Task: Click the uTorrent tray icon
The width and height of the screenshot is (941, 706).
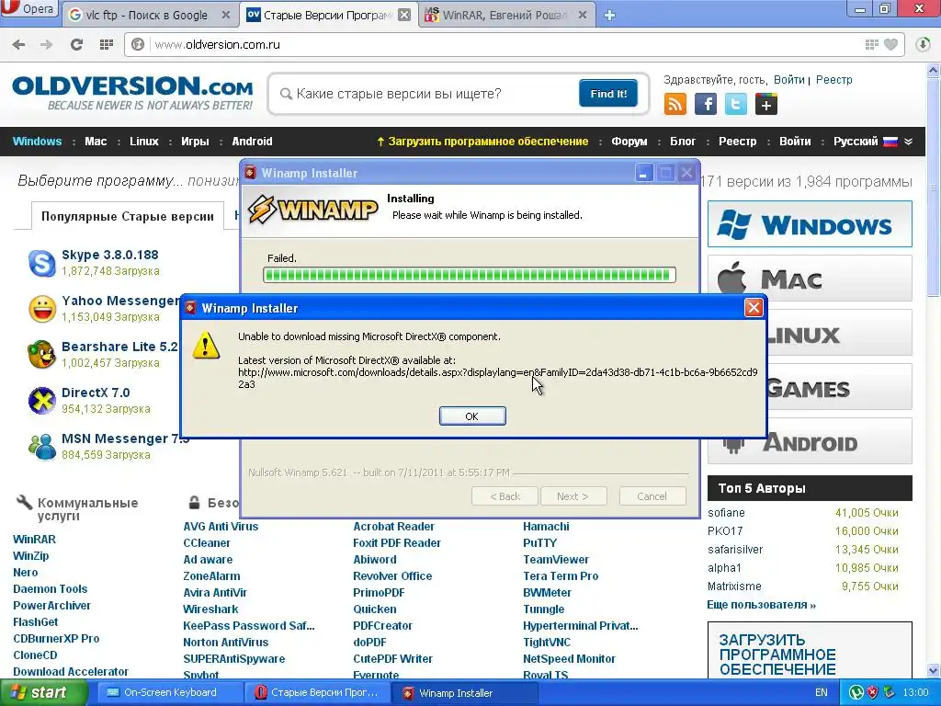Action: [x=856, y=692]
